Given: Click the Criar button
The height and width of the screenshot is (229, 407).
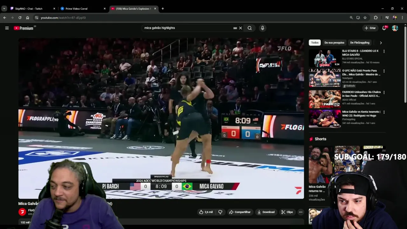Looking at the screenshot, I should (x=370, y=28).
